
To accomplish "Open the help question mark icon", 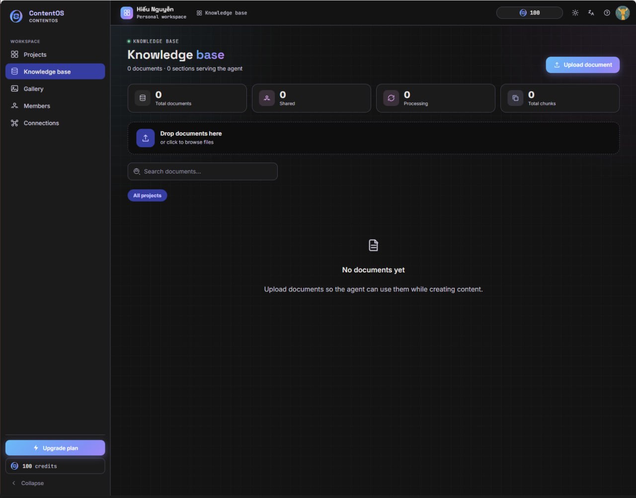I will (607, 13).
